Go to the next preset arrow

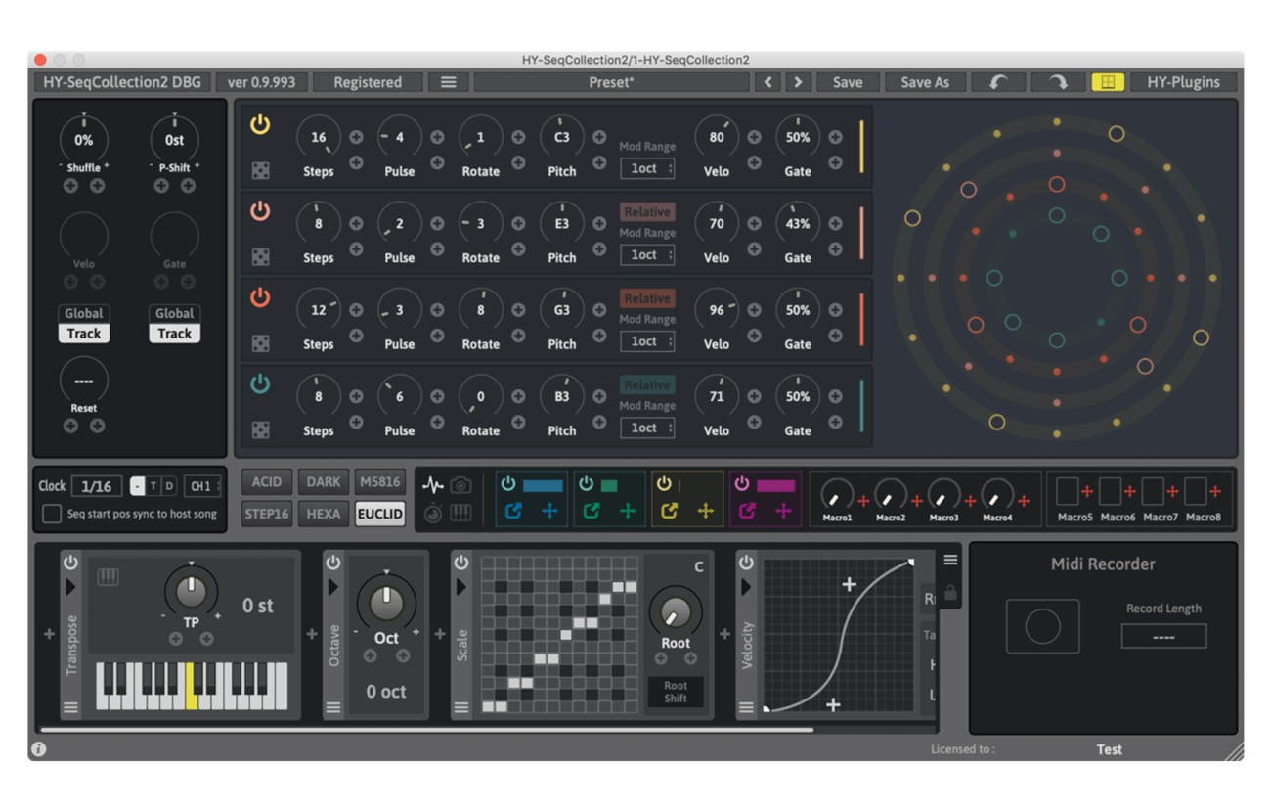798,82
